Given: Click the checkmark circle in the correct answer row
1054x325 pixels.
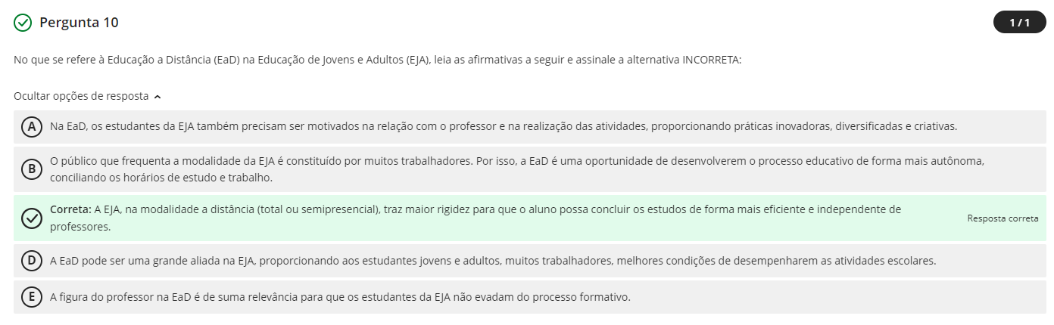Looking at the screenshot, I should coord(31,218).
